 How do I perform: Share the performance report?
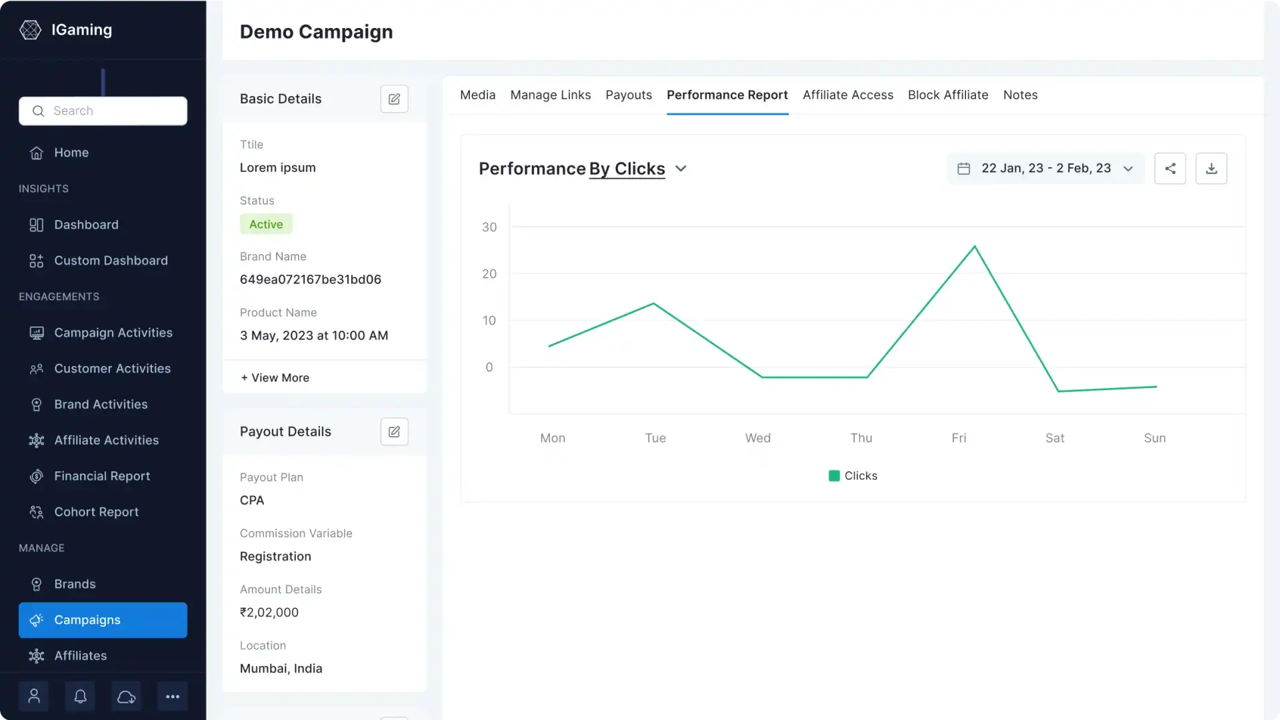[1170, 169]
